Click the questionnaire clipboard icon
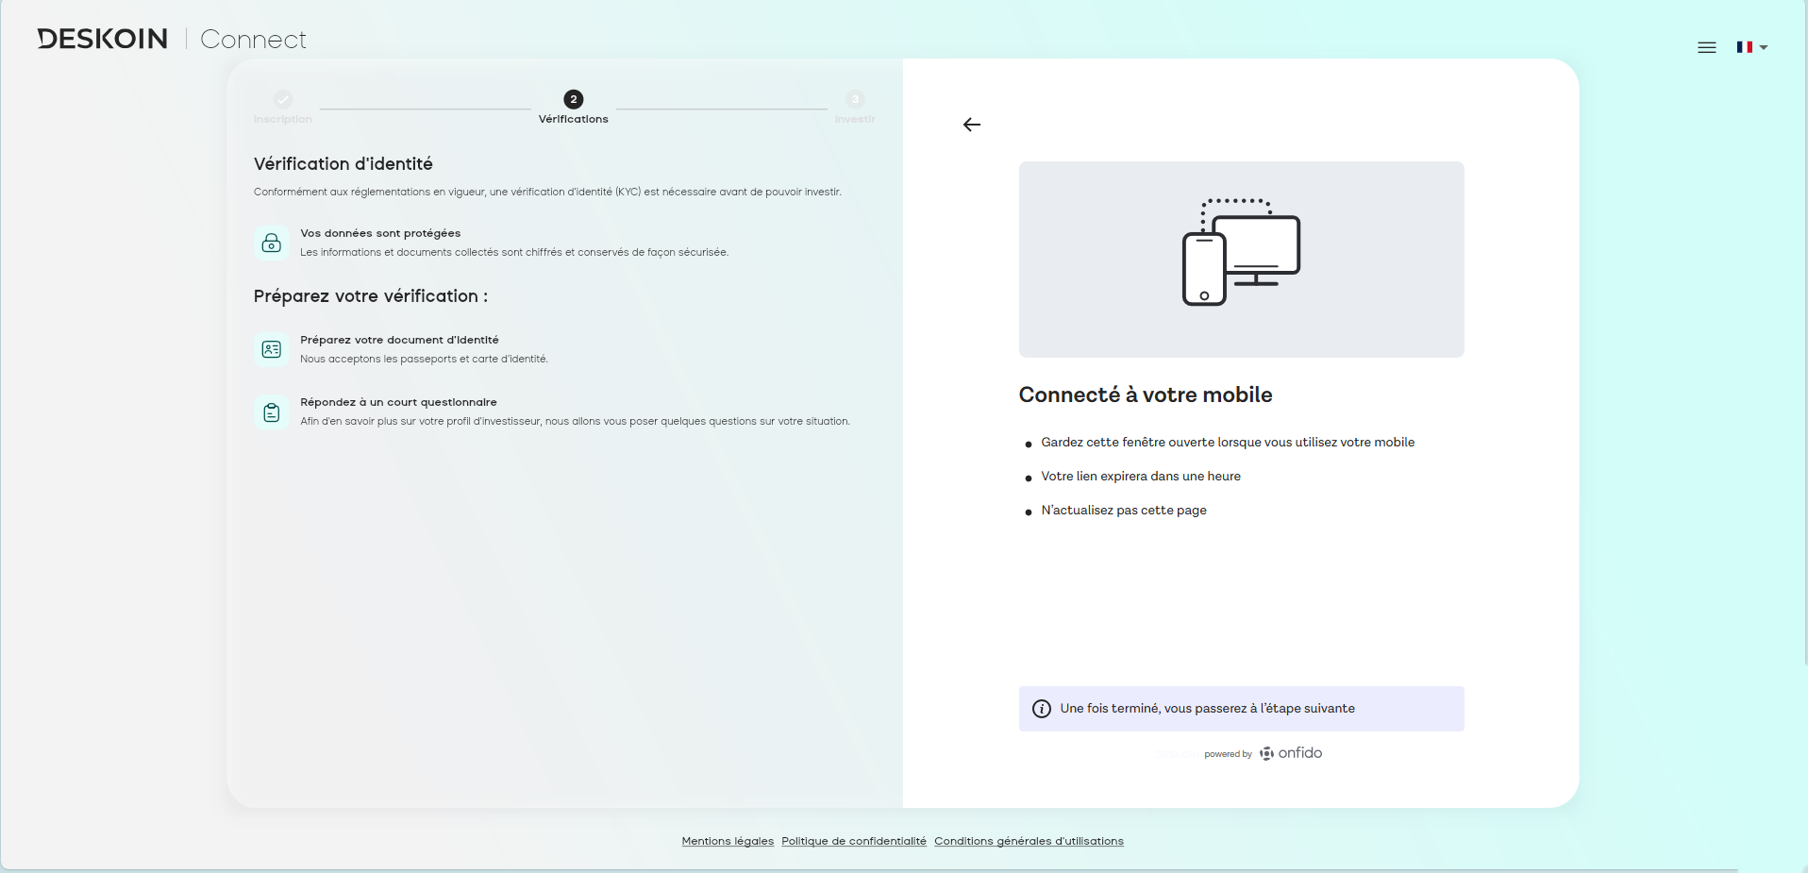This screenshot has width=1808, height=873. point(271,411)
